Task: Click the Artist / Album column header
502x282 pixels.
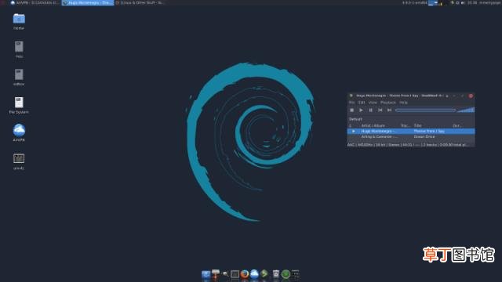Action: click(373, 125)
